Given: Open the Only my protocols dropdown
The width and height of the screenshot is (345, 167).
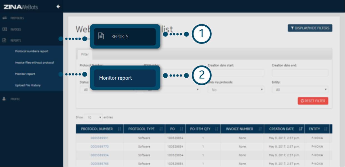Looking at the screenshot, I should 236,90.
